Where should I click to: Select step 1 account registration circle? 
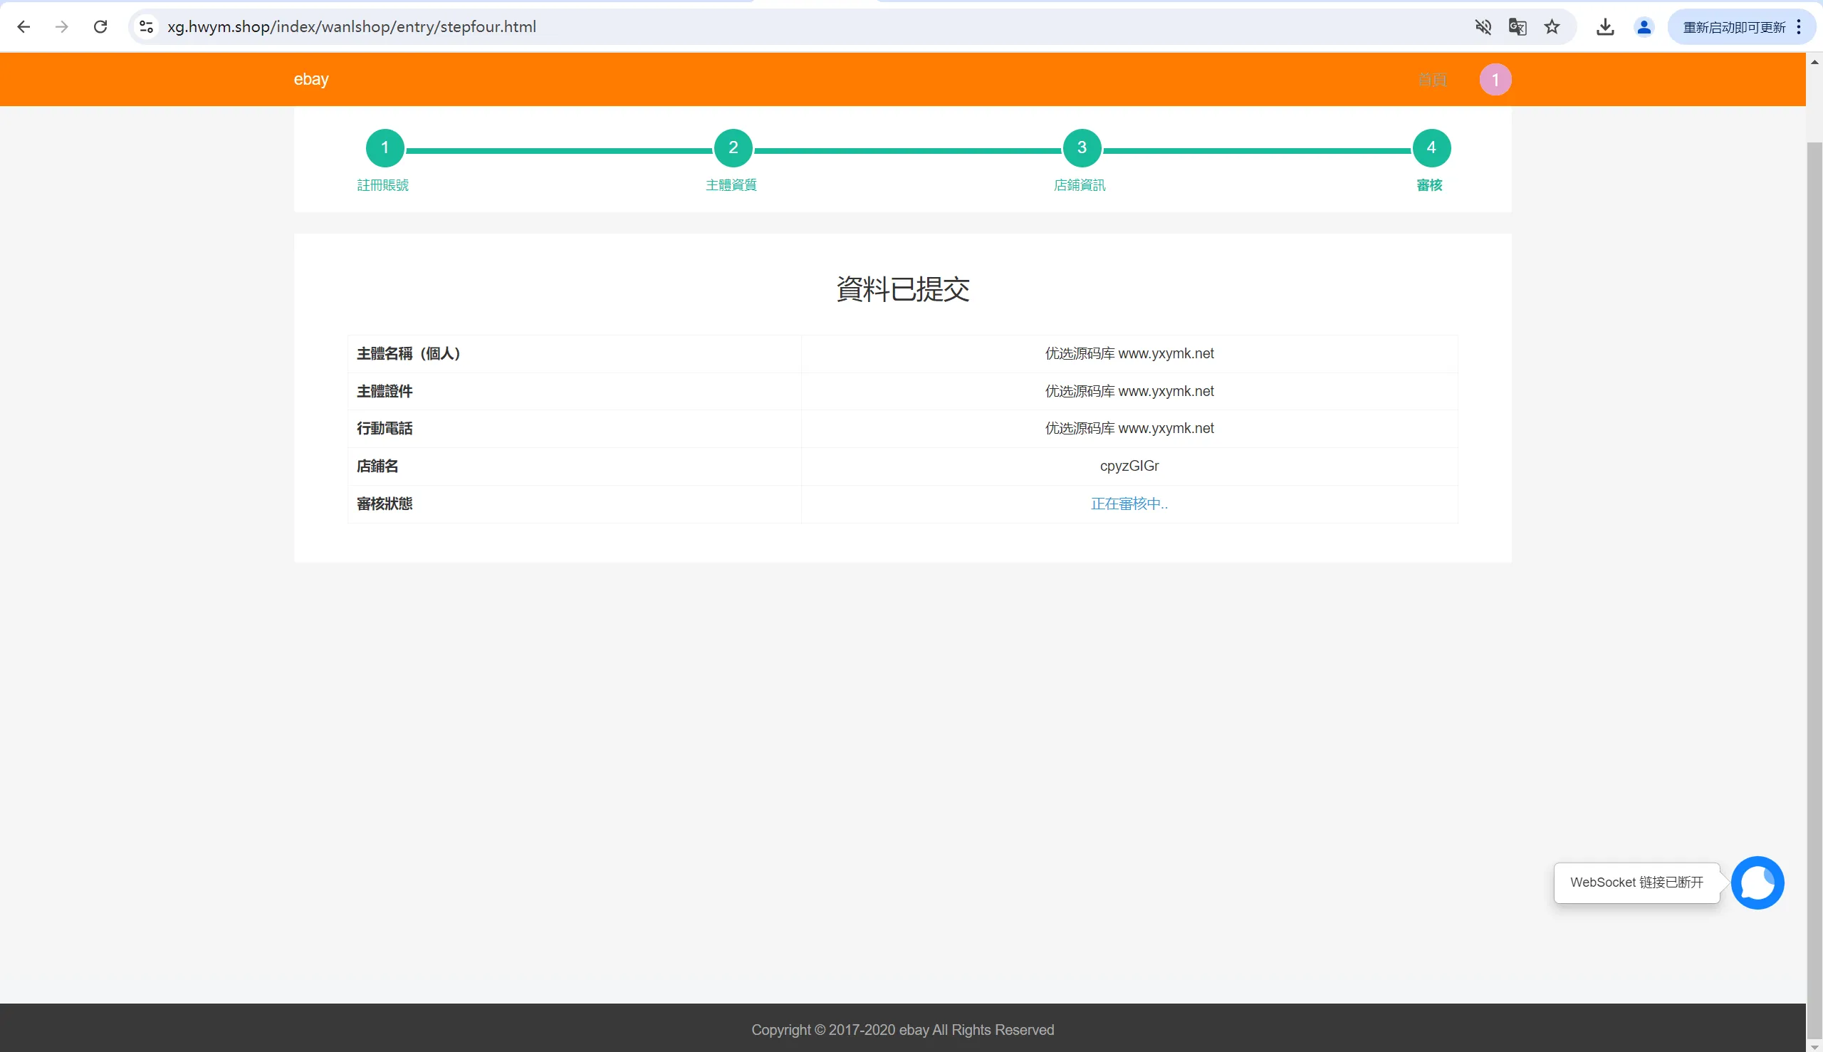pyautogui.click(x=385, y=148)
